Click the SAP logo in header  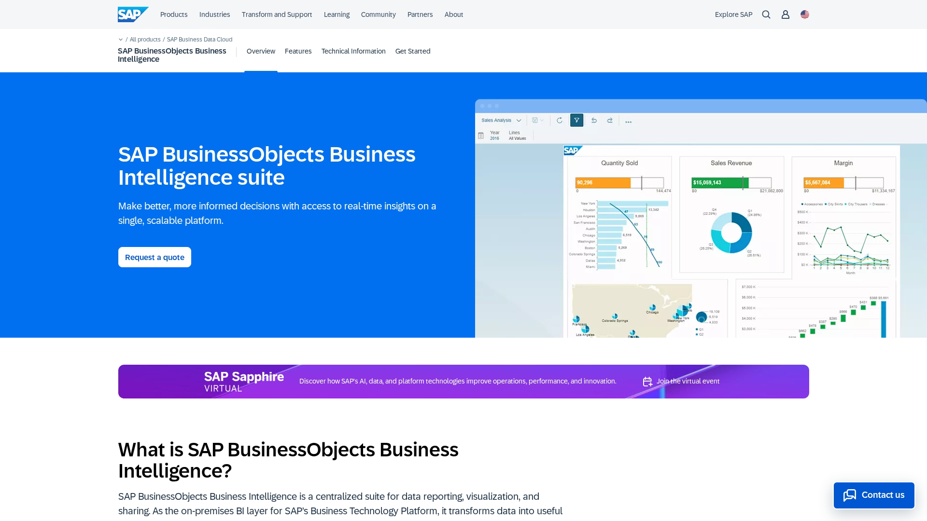pyautogui.click(x=133, y=14)
